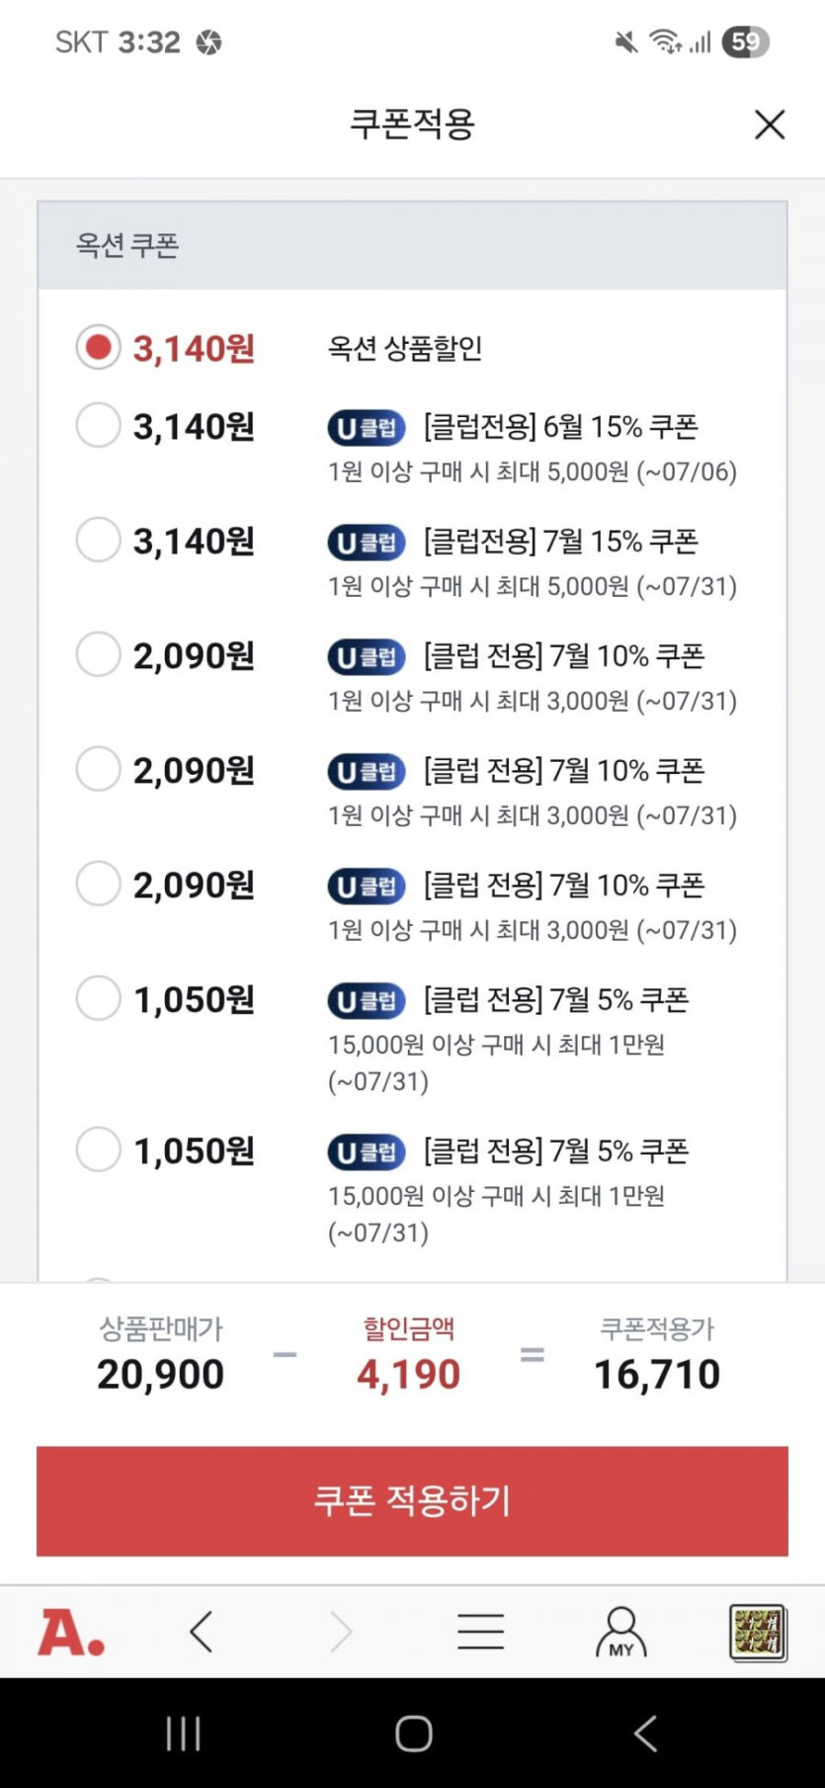Image resolution: width=825 pixels, height=1788 pixels.
Task: Choose the 7월 15% club coupon radio
Action: point(99,541)
